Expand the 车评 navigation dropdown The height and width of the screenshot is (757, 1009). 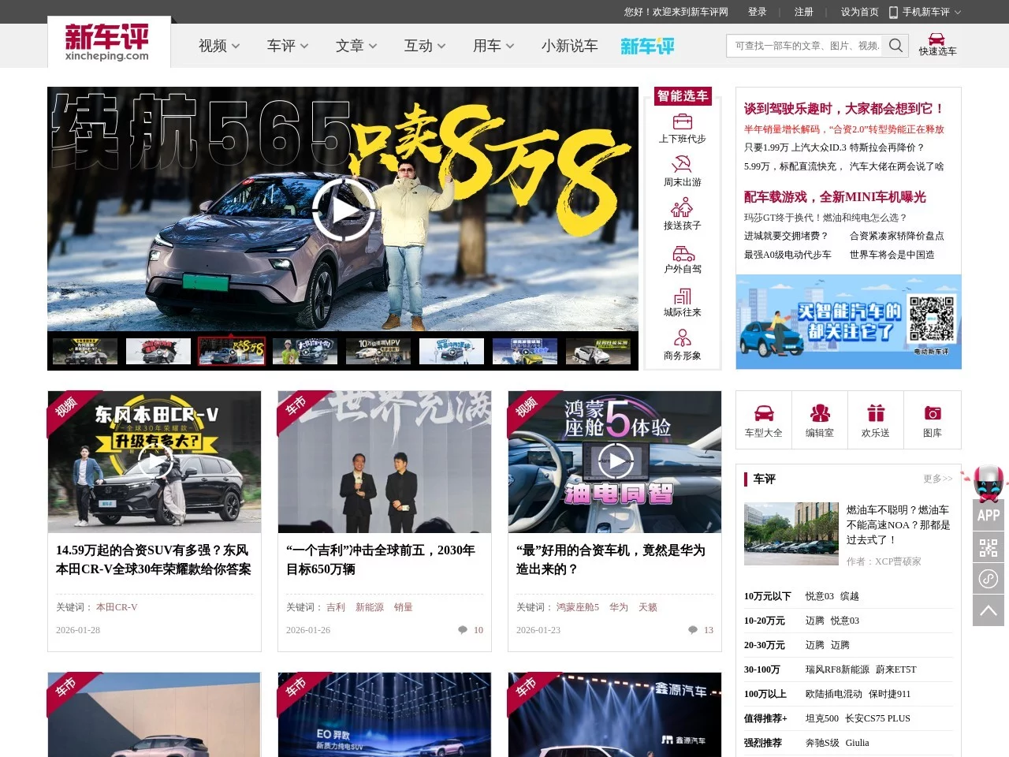tap(287, 46)
